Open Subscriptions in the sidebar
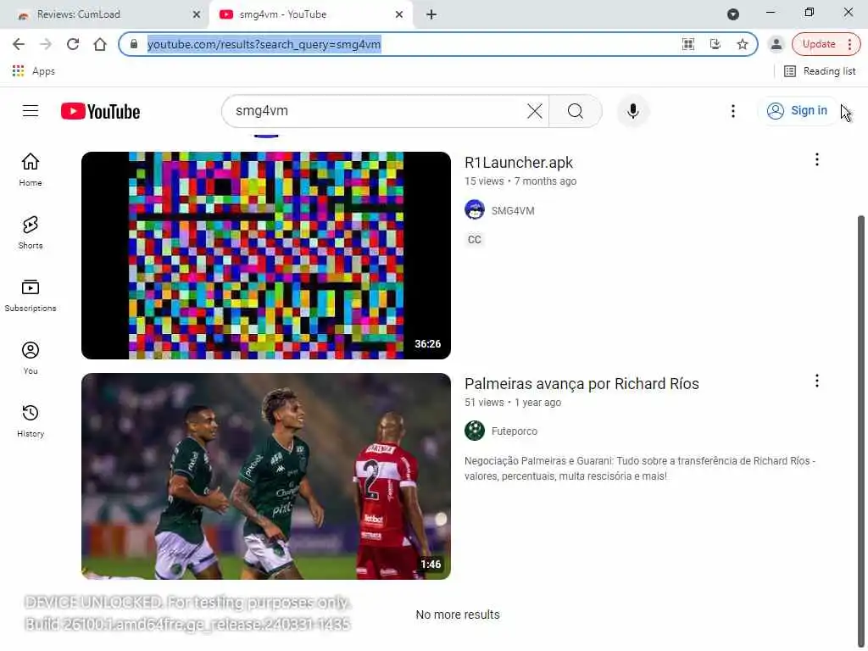 [31, 295]
